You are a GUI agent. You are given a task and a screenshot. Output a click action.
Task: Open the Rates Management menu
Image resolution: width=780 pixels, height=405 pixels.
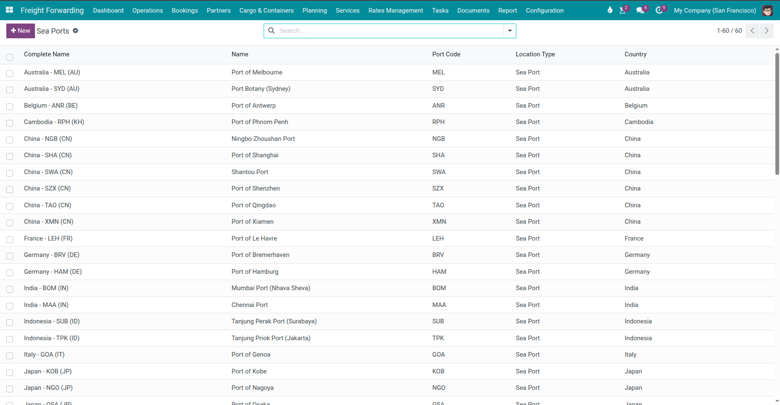pos(395,11)
